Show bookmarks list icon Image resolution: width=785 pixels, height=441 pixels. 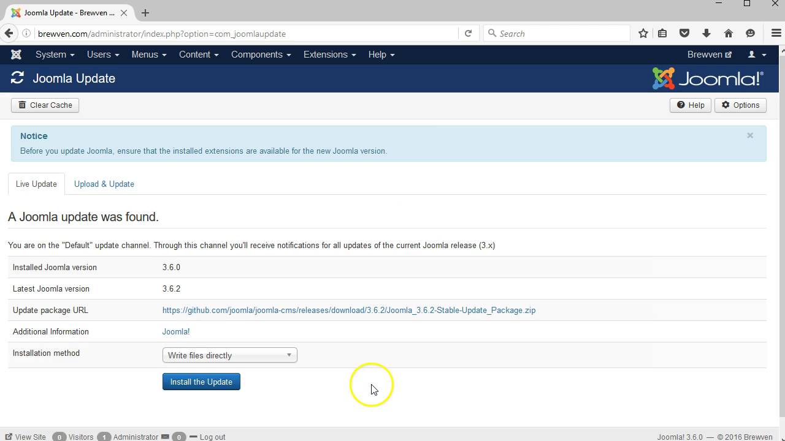[662, 34]
